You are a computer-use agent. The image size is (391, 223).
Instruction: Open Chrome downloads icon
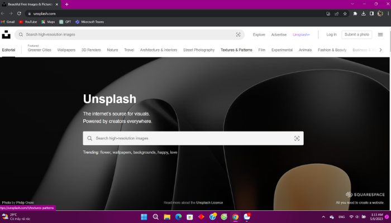click(363, 14)
